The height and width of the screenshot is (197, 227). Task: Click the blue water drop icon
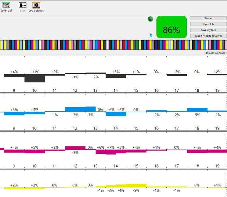tap(151, 35)
